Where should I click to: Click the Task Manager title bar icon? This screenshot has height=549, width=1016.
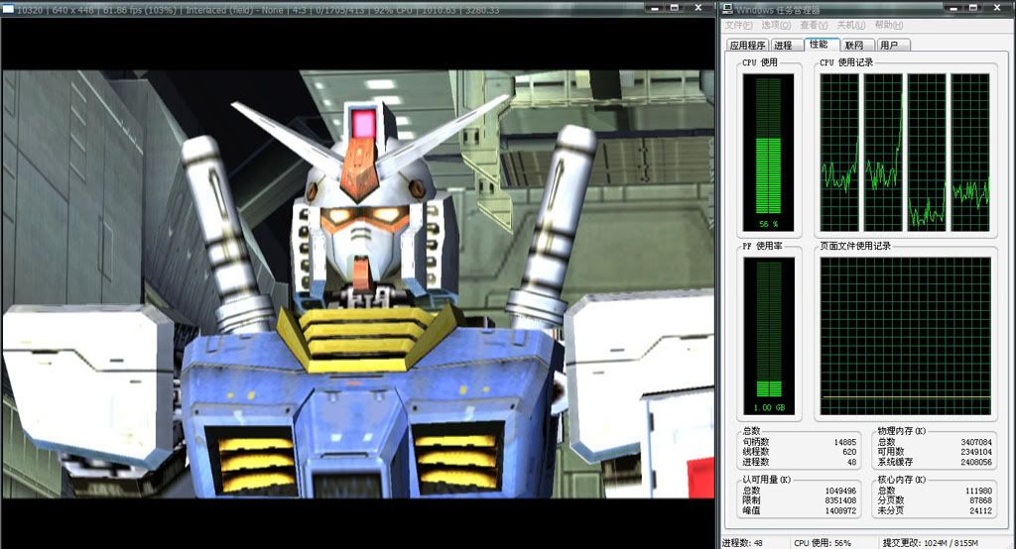point(728,9)
